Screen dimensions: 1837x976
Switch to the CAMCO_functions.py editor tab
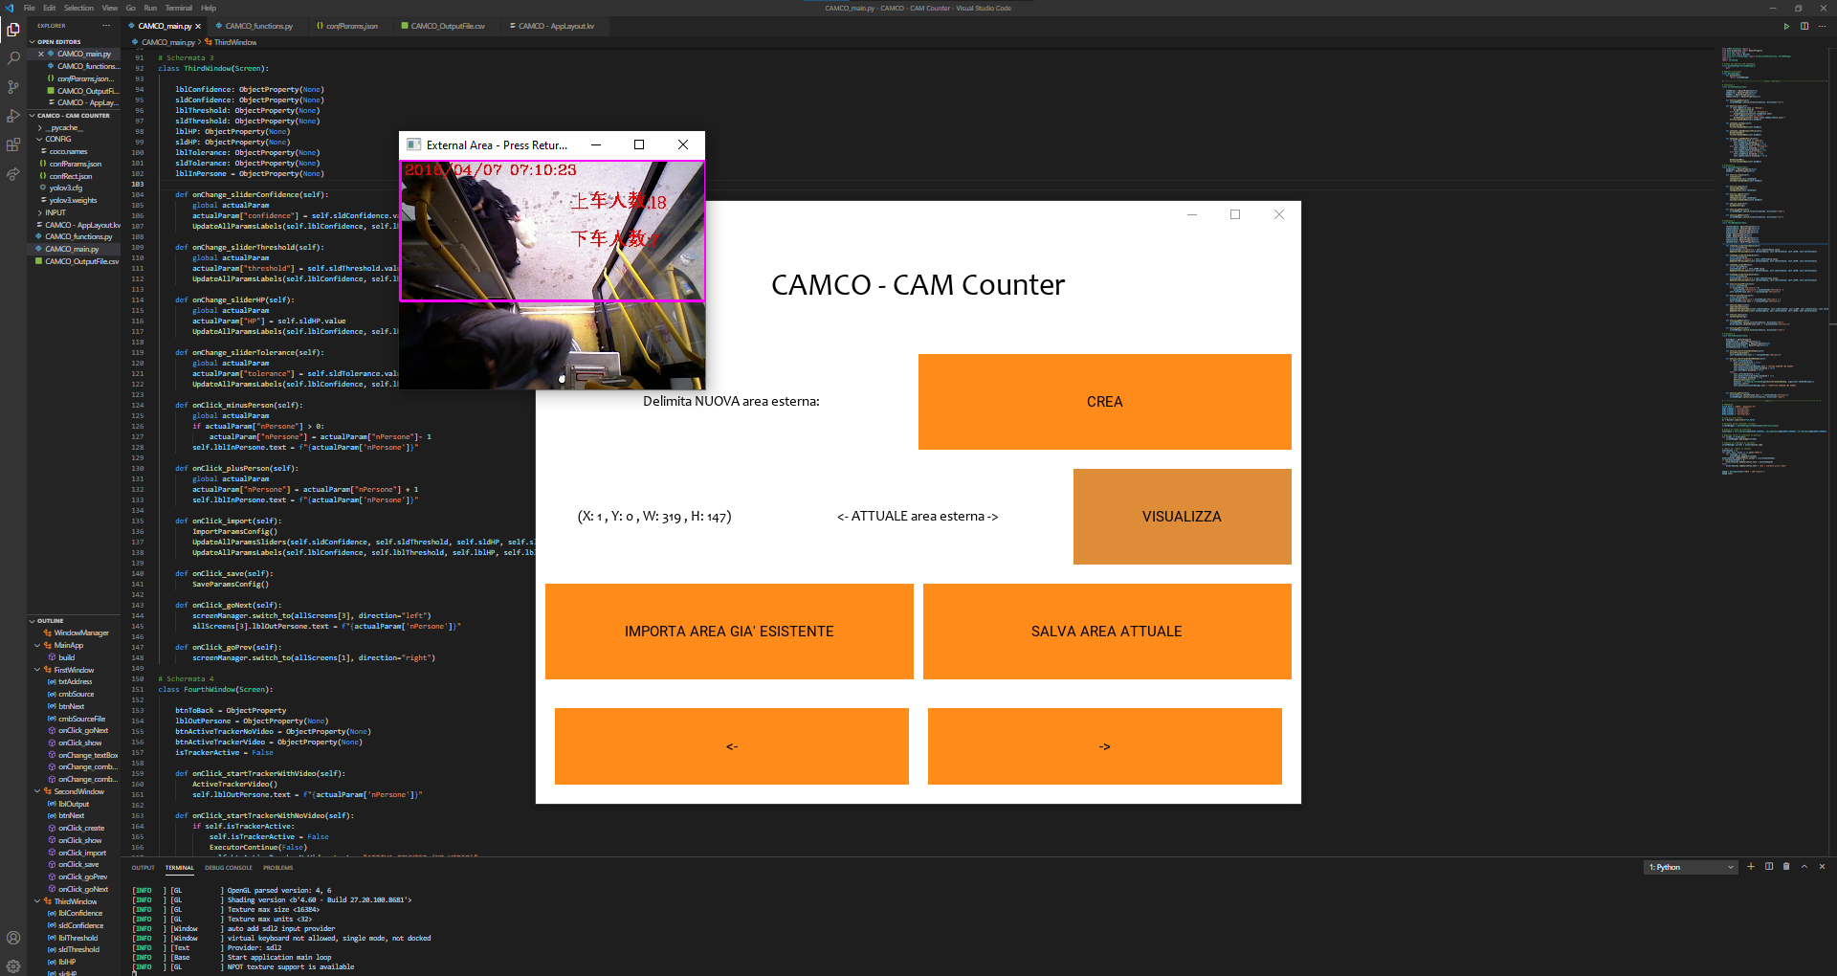(x=258, y=26)
